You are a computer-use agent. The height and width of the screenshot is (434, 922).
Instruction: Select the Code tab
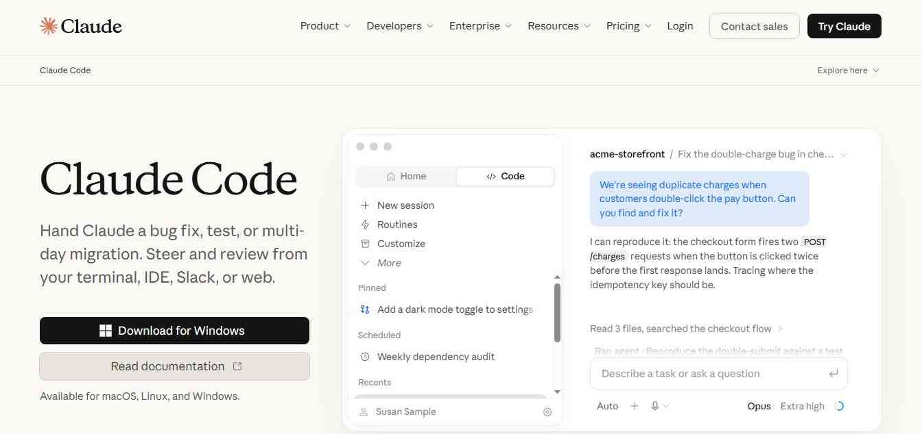506,177
